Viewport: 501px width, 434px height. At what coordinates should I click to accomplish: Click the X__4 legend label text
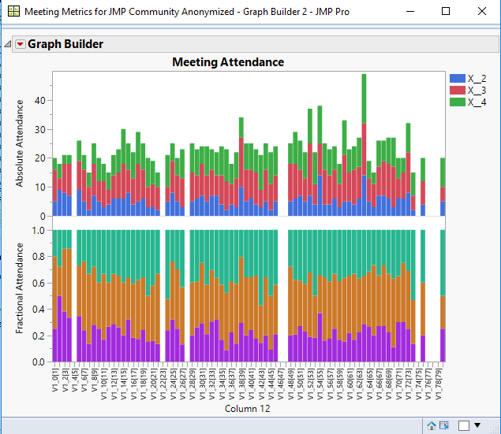(x=477, y=102)
